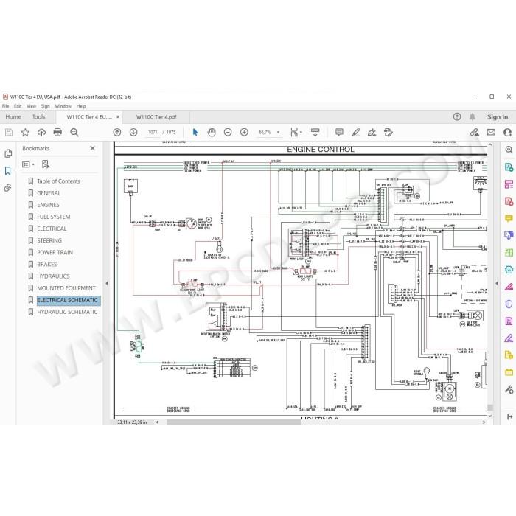
Task: Collapse the right tools pane arrow
Action: [x=497, y=283]
